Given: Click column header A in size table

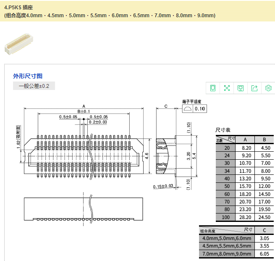Looking at the screenshot, I should click(x=246, y=140).
